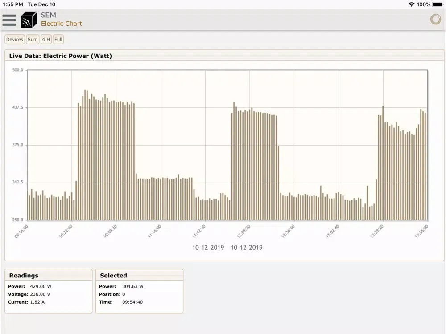The height and width of the screenshot is (334, 446).
Task: Tap the 312.5 y-axis label
Action: (x=18, y=182)
